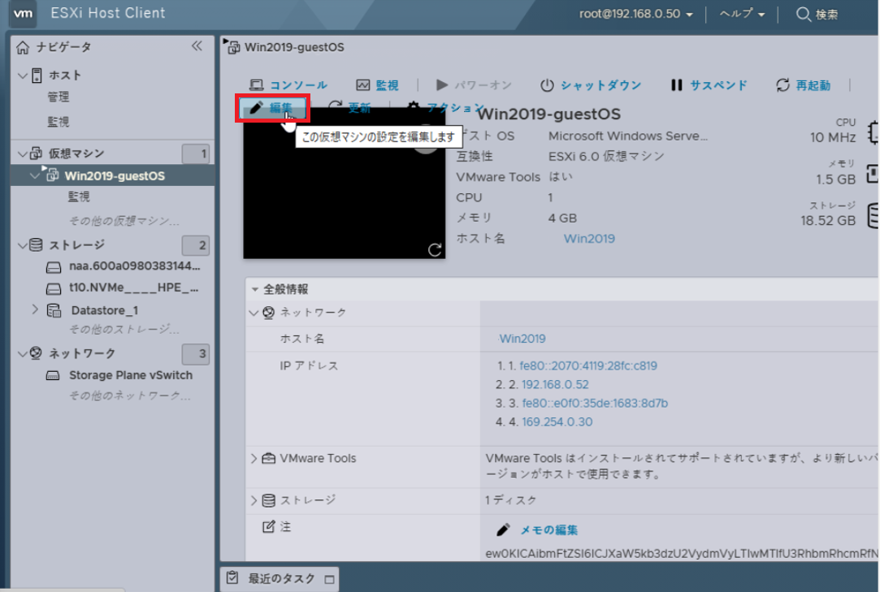Viewport: 880px width, 592px height.
Task: Click the シャットダウン shutdown button
Action: point(591,84)
